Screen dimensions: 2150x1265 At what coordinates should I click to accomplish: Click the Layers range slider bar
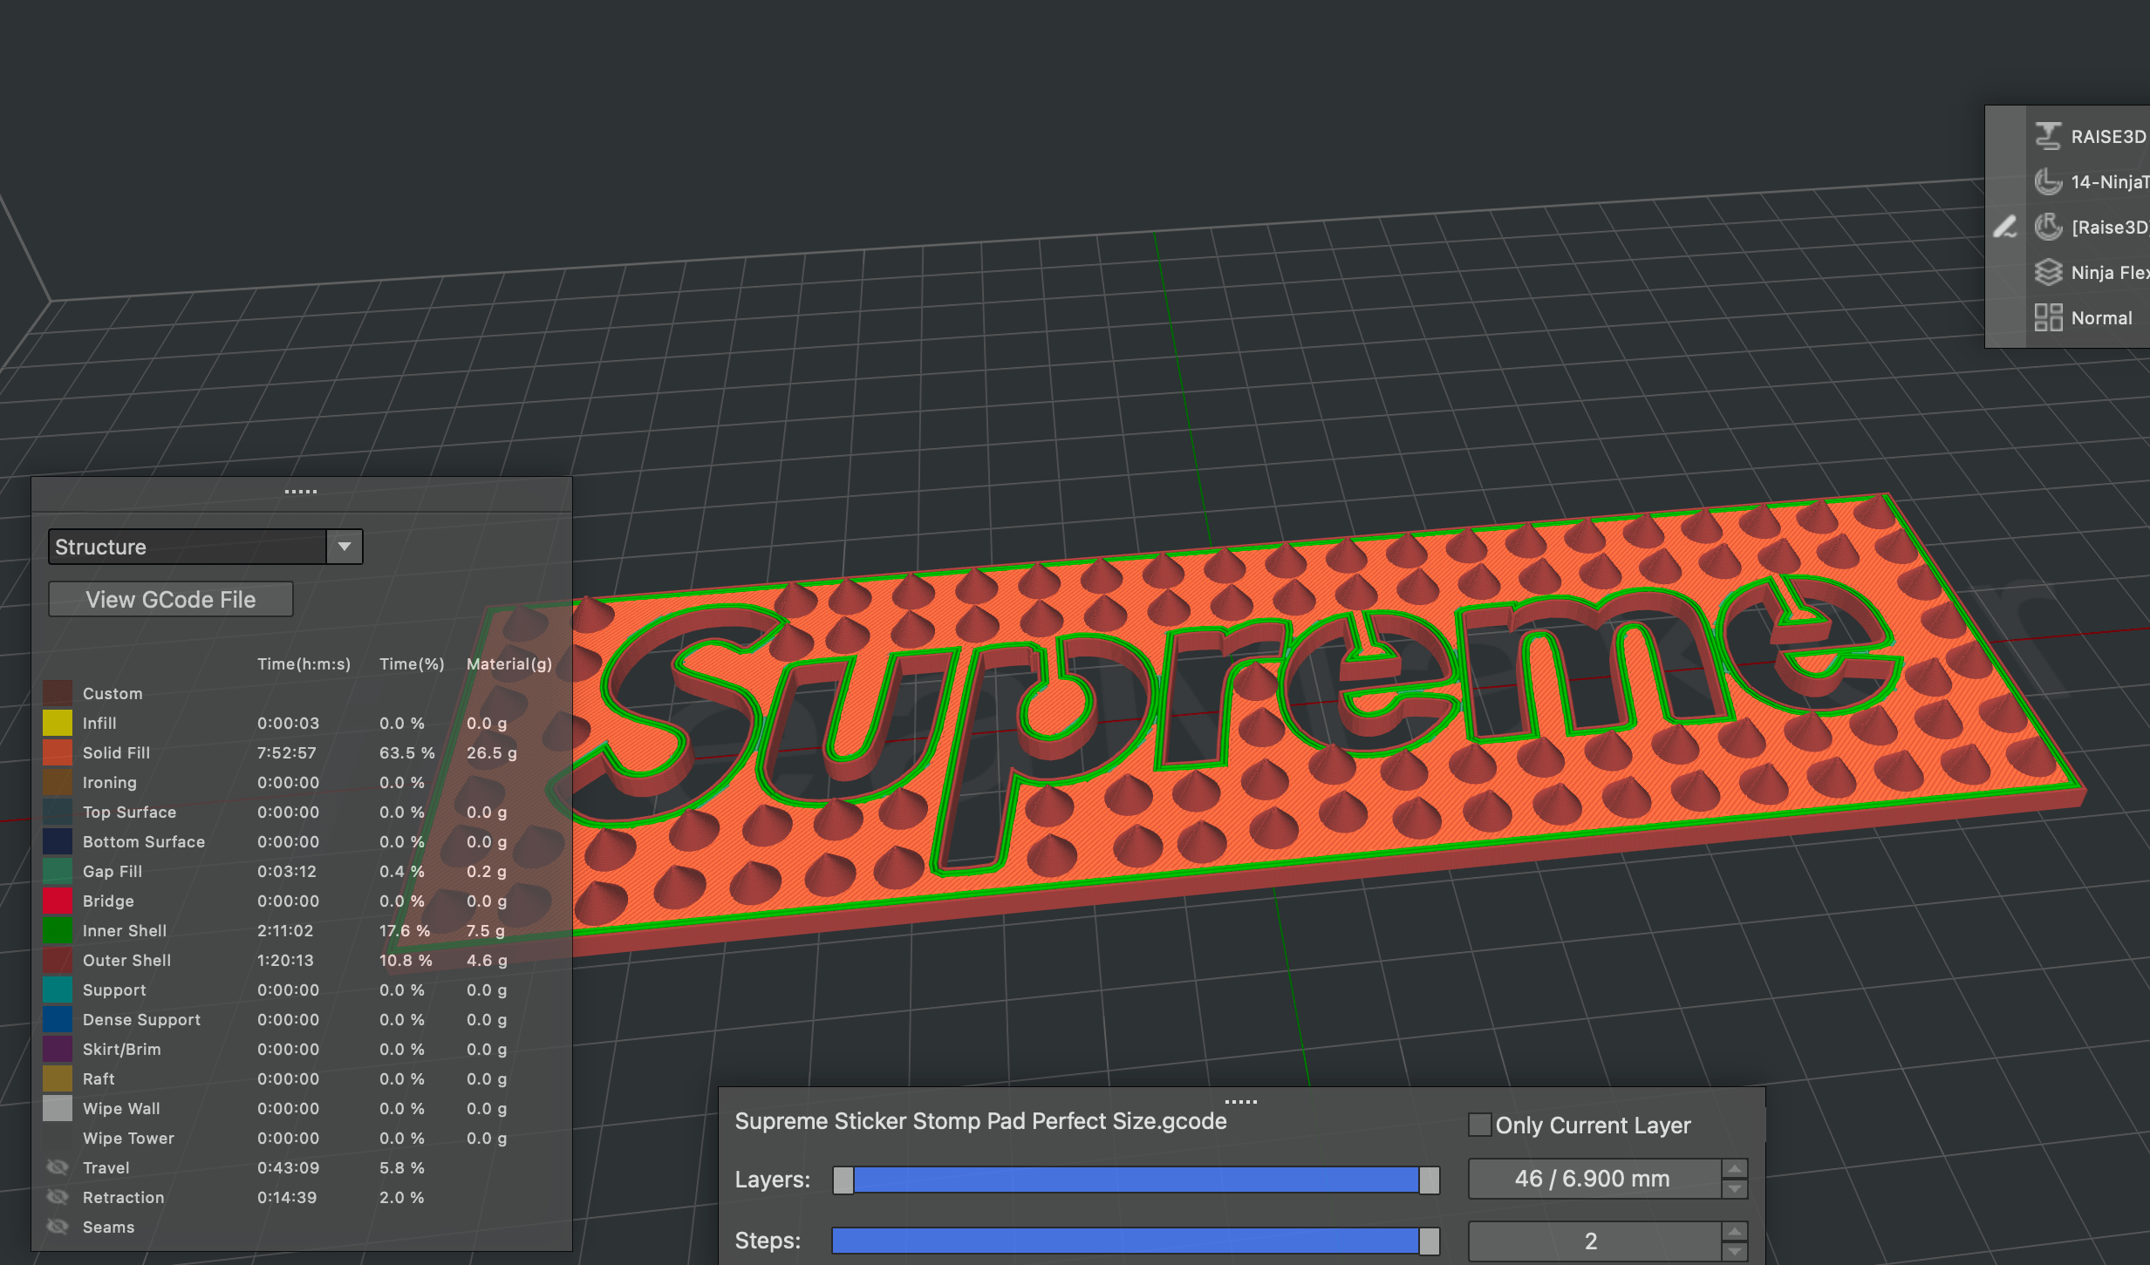pyautogui.click(x=1134, y=1180)
